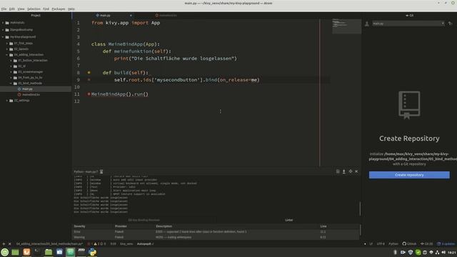Expand the topmost project folder arrow
457x257 pixels.
click(3, 22)
